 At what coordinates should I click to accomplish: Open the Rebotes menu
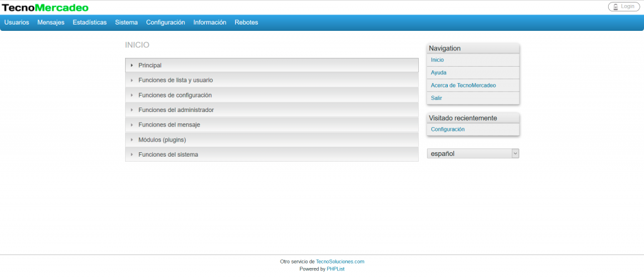click(x=247, y=22)
